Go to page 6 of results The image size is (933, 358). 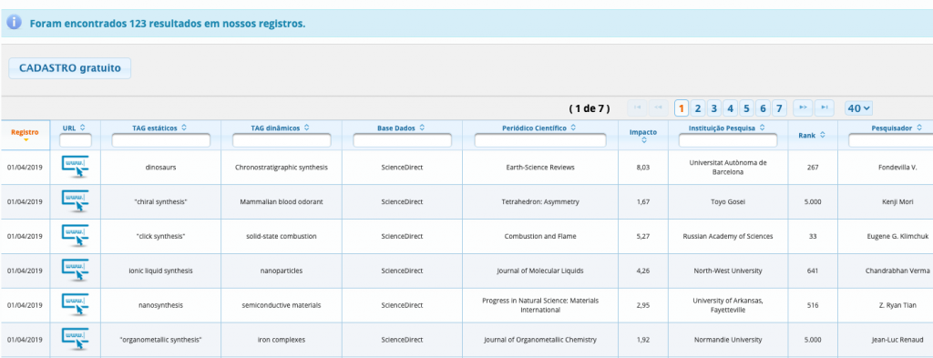coord(763,108)
